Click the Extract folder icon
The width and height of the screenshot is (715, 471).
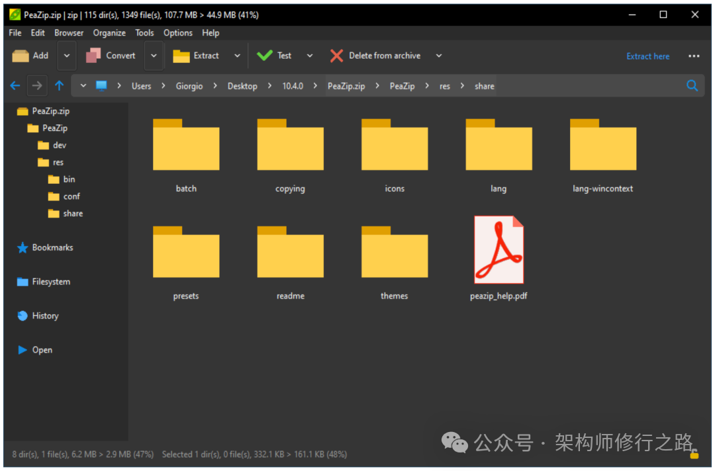pyautogui.click(x=181, y=56)
